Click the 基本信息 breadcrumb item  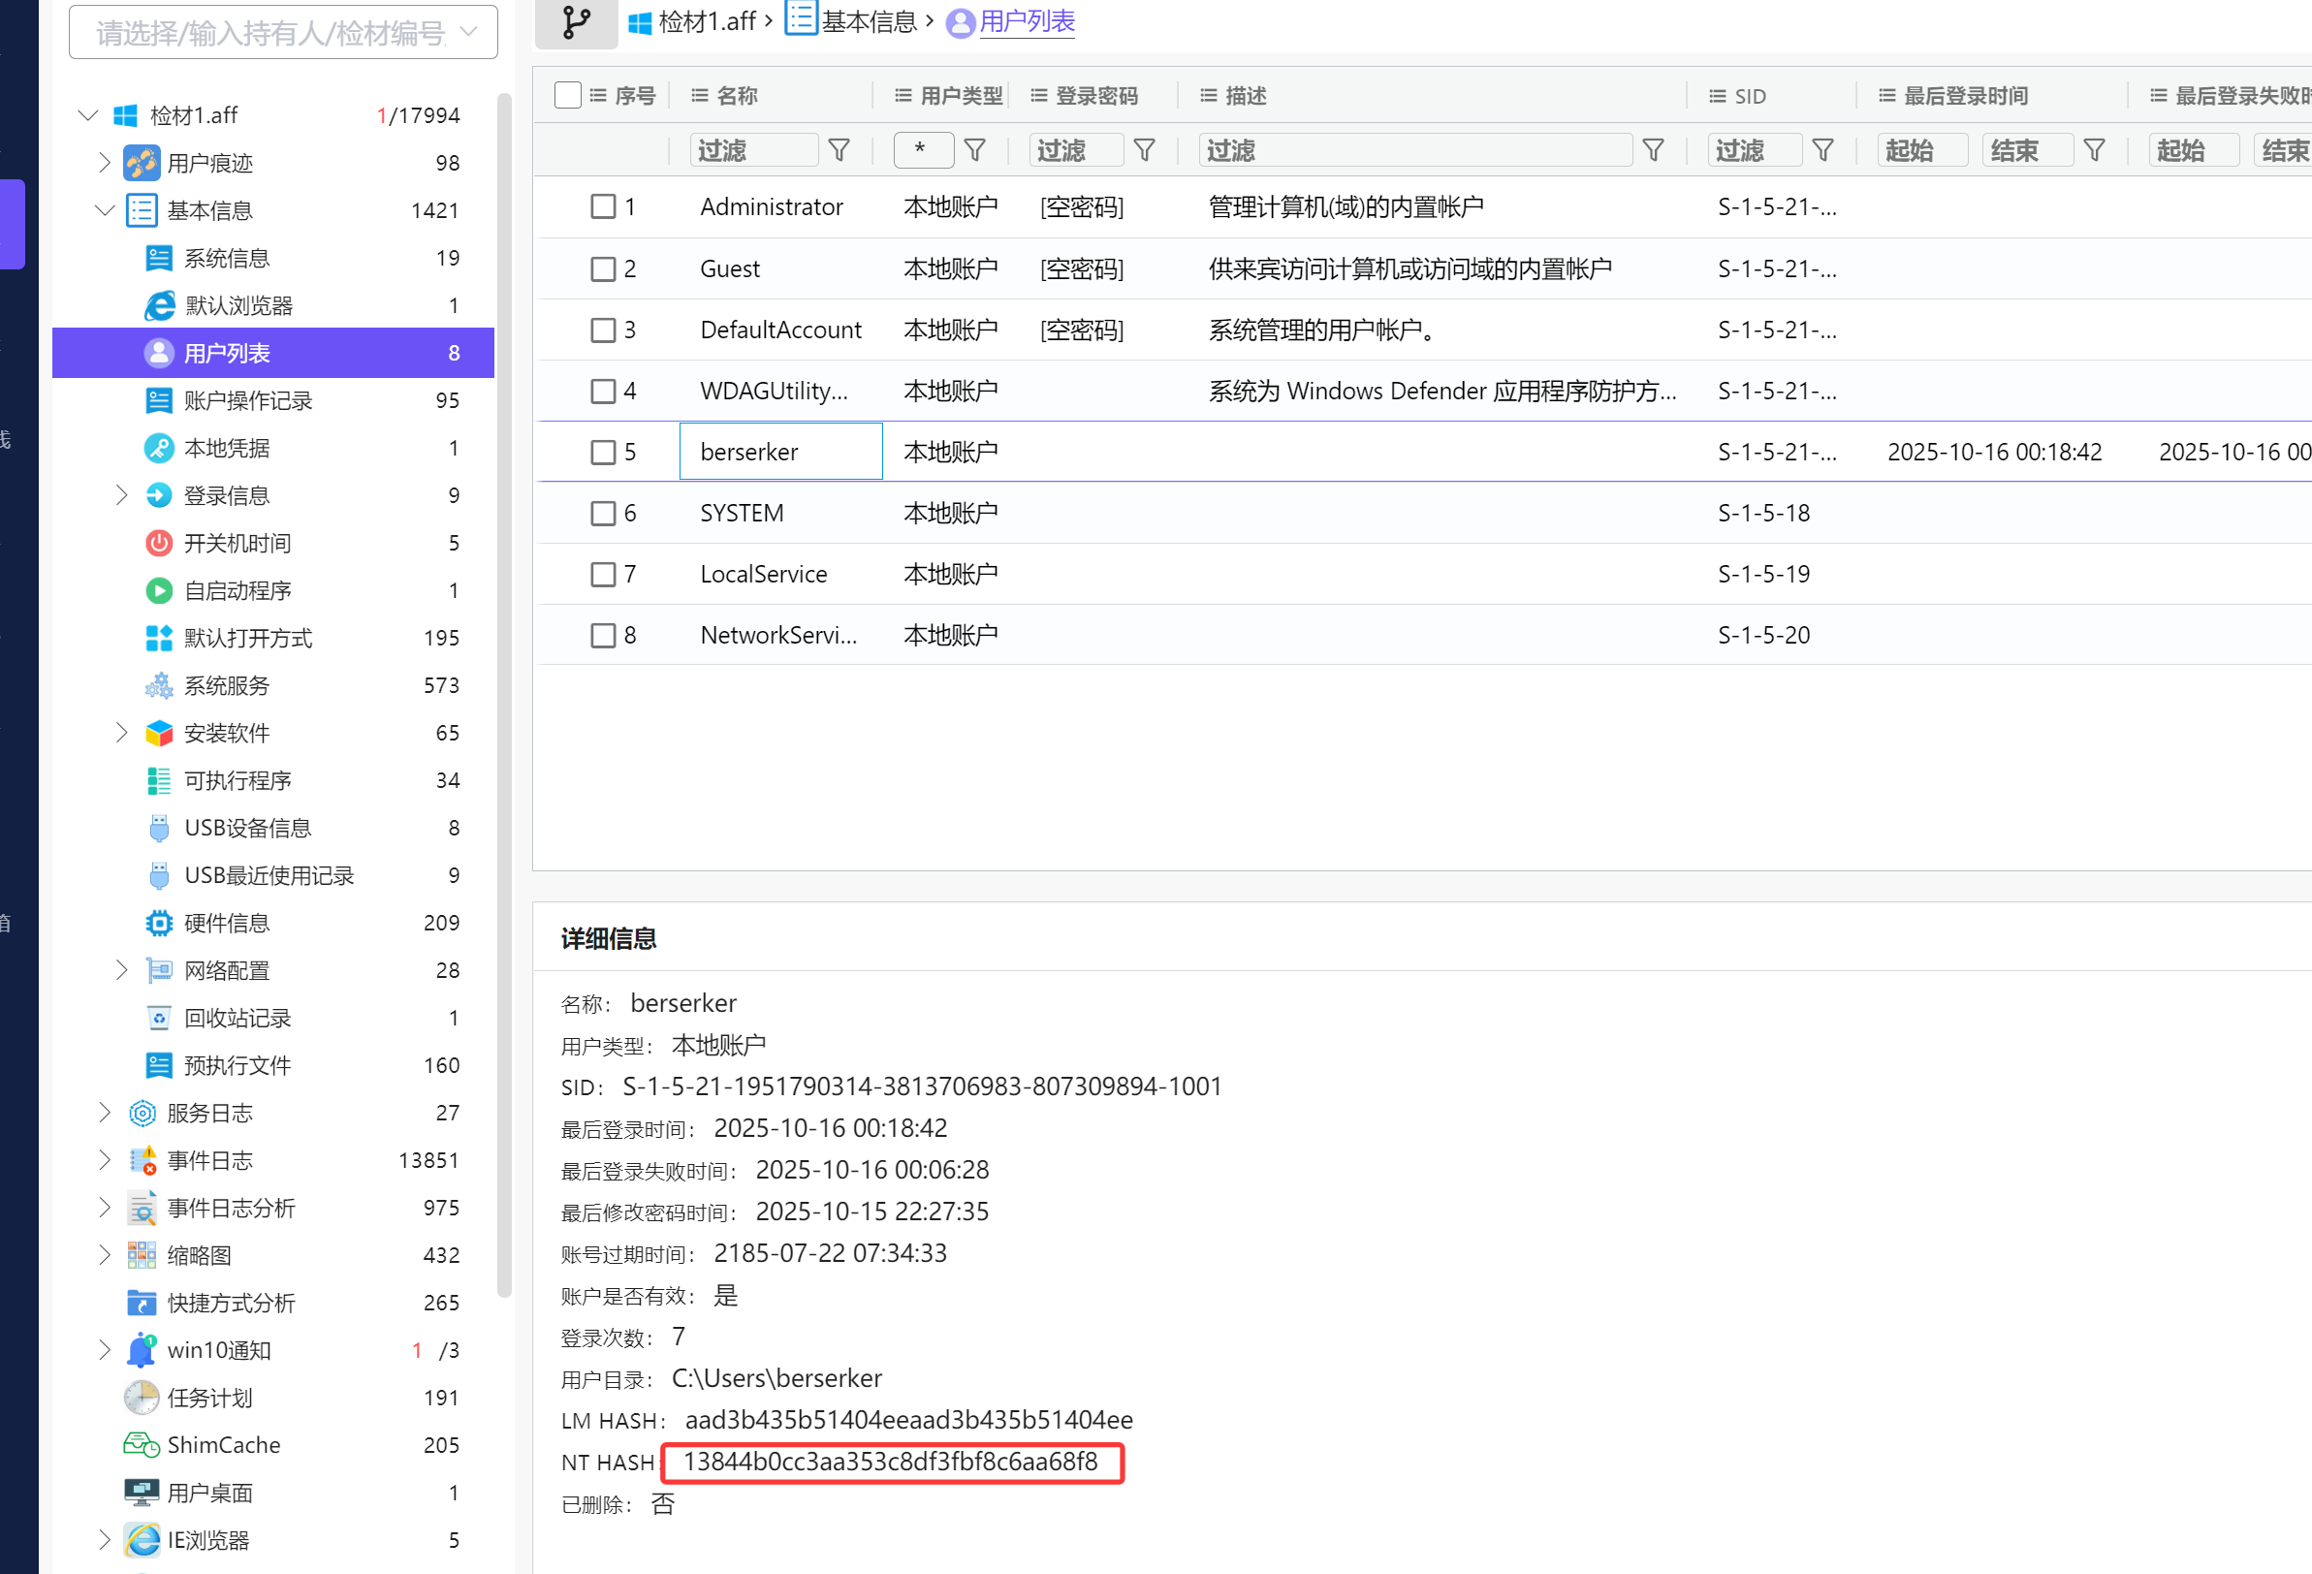pyautogui.click(x=868, y=21)
